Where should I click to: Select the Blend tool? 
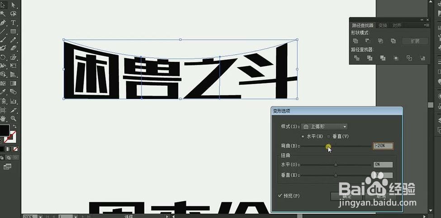click(13, 92)
